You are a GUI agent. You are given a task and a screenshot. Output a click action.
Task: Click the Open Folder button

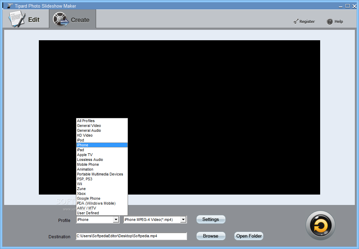[x=249, y=236]
